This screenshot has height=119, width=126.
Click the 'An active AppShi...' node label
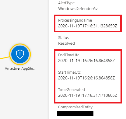[20, 68]
